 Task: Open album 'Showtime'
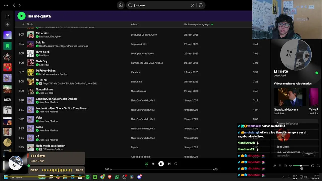tap(136, 82)
